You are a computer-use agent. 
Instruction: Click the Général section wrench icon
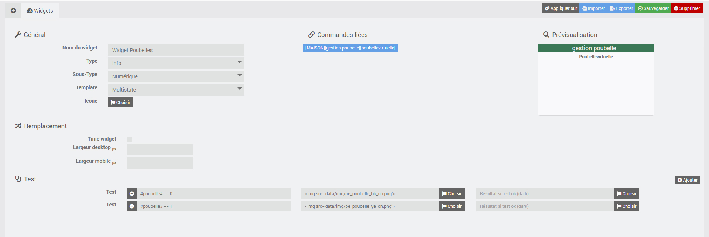click(x=18, y=35)
